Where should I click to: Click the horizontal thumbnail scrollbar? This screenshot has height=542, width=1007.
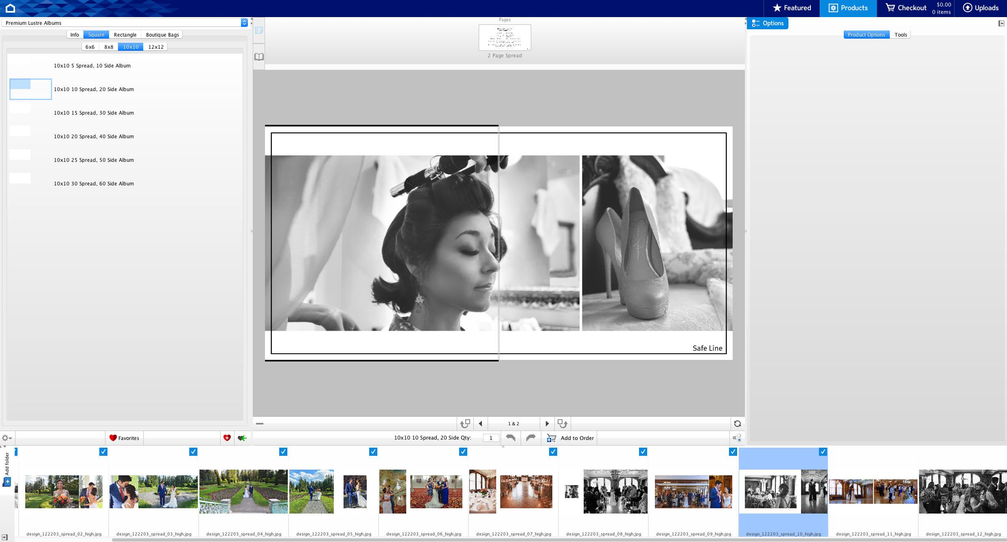click(559, 540)
